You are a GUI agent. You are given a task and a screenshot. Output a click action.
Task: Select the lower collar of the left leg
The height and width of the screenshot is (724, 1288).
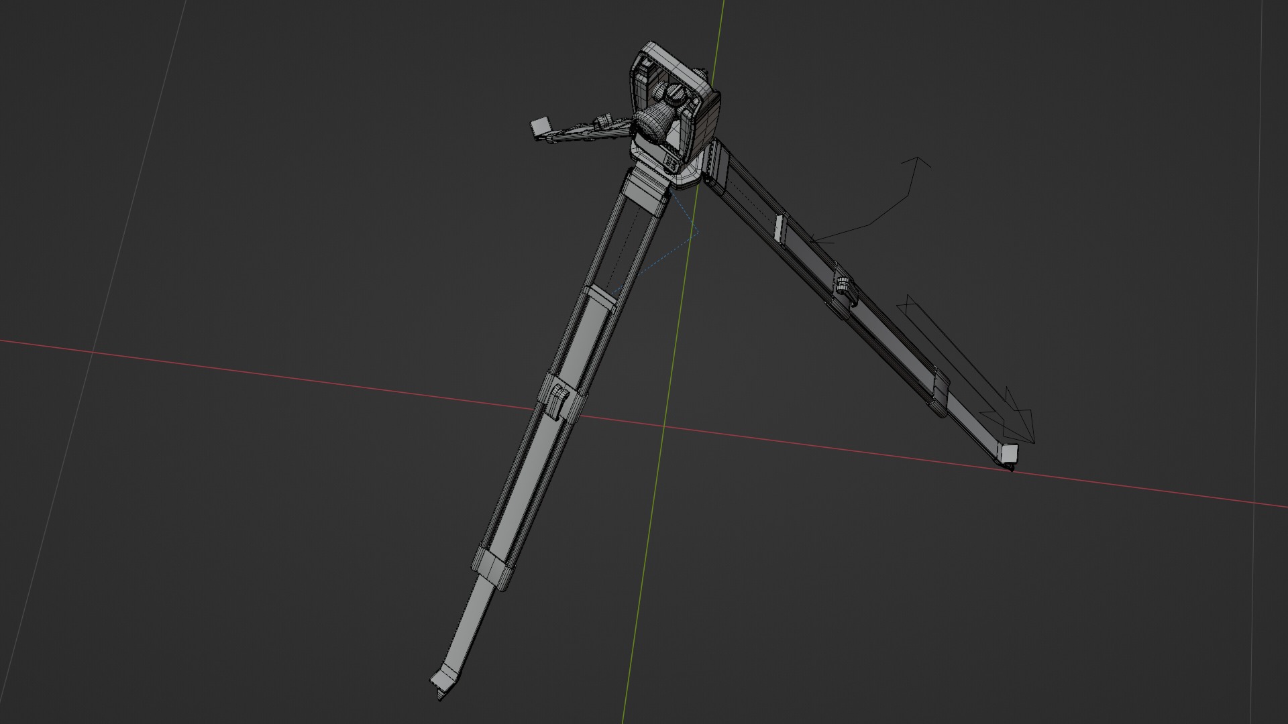[x=494, y=566]
